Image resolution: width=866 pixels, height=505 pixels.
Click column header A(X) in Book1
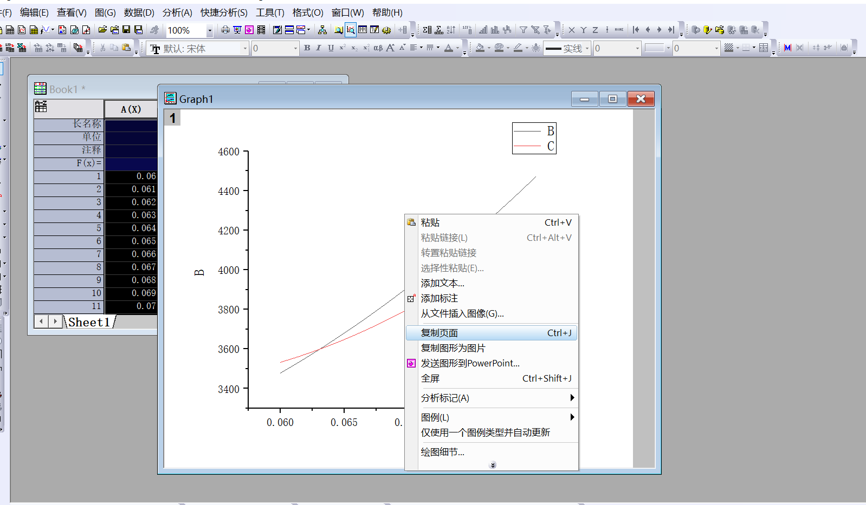click(131, 109)
